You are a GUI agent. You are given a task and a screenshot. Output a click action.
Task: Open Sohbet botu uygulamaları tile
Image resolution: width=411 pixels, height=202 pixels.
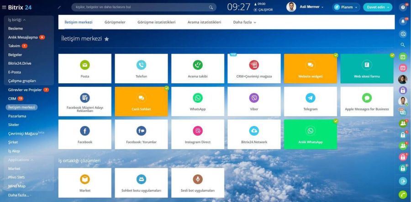[x=141, y=183]
